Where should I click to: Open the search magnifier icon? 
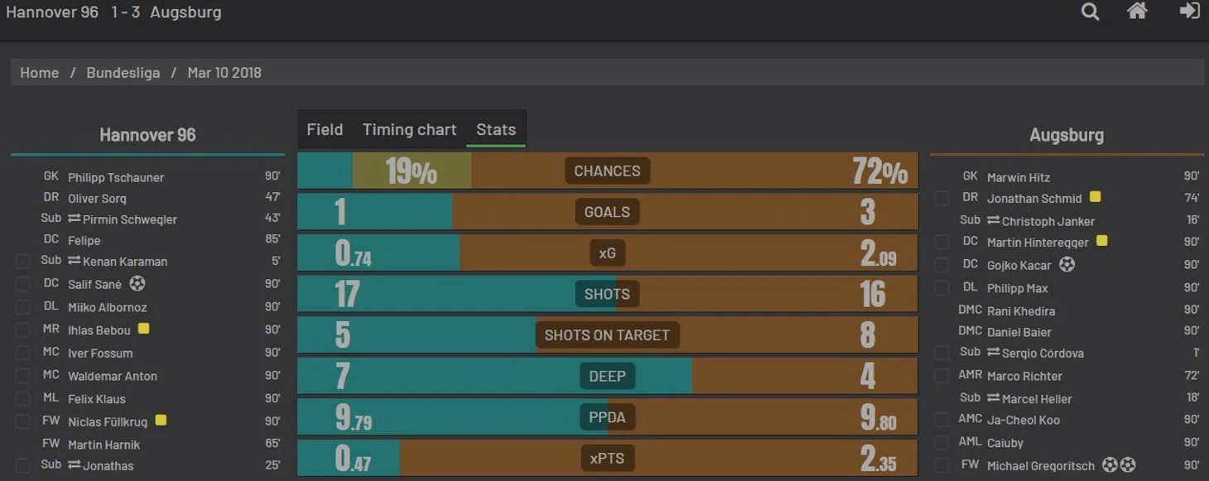pos(1090,12)
